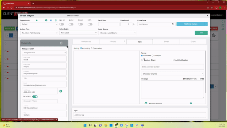This screenshot has width=227, height=128.
Task: Bookmark this page with the star
Action: (x=212, y=7)
